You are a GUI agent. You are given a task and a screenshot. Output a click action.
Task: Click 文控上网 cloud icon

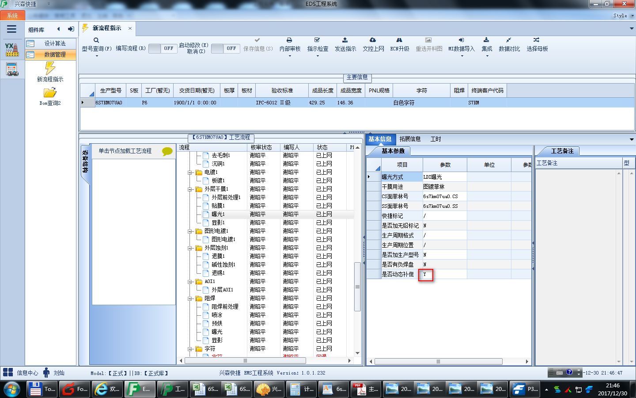(373, 40)
